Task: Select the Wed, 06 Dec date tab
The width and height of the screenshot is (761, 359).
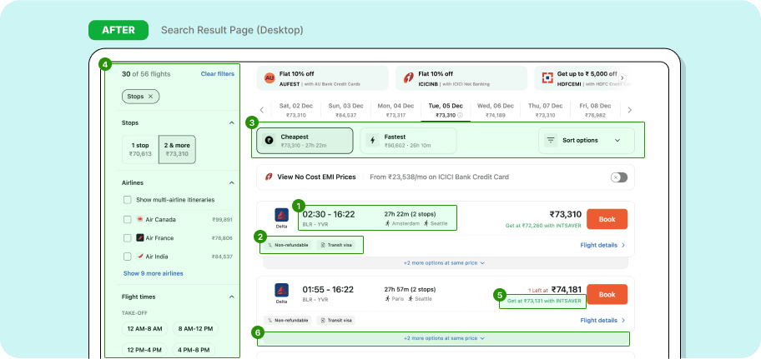Action: click(x=495, y=110)
